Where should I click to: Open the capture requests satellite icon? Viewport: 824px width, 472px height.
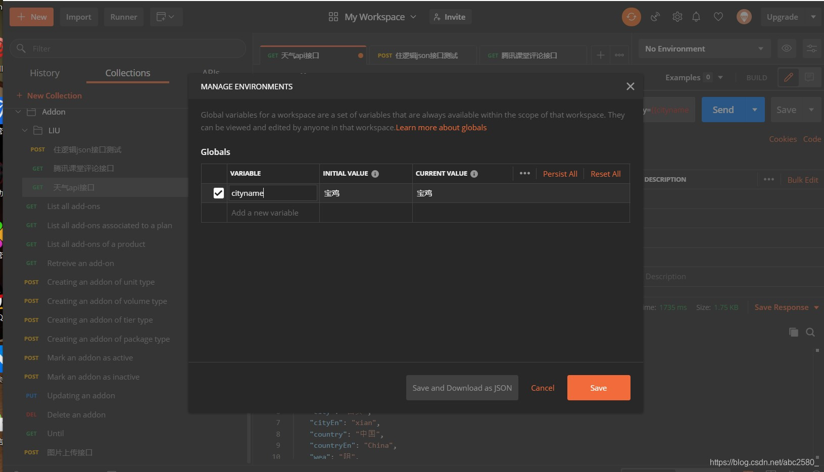[655, 17]
